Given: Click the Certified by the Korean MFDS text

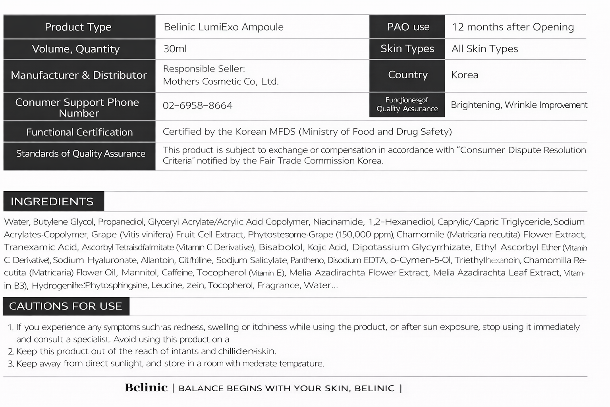Looking at the screenshot, I should pos(307,132).
